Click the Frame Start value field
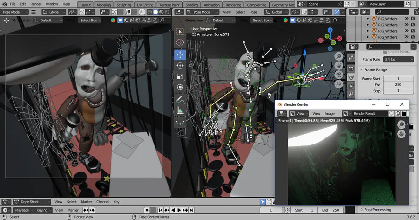 pos(398,79)
